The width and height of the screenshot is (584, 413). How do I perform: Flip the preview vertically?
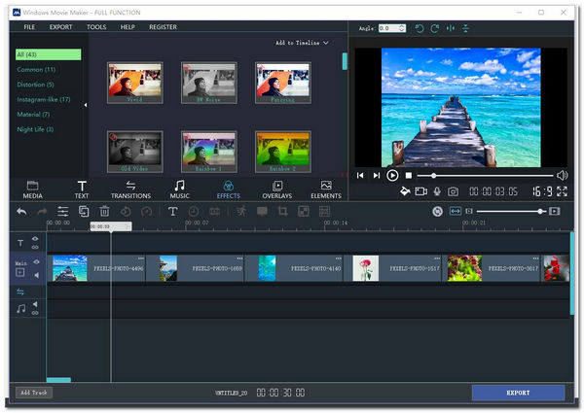[x=465, y=28]
